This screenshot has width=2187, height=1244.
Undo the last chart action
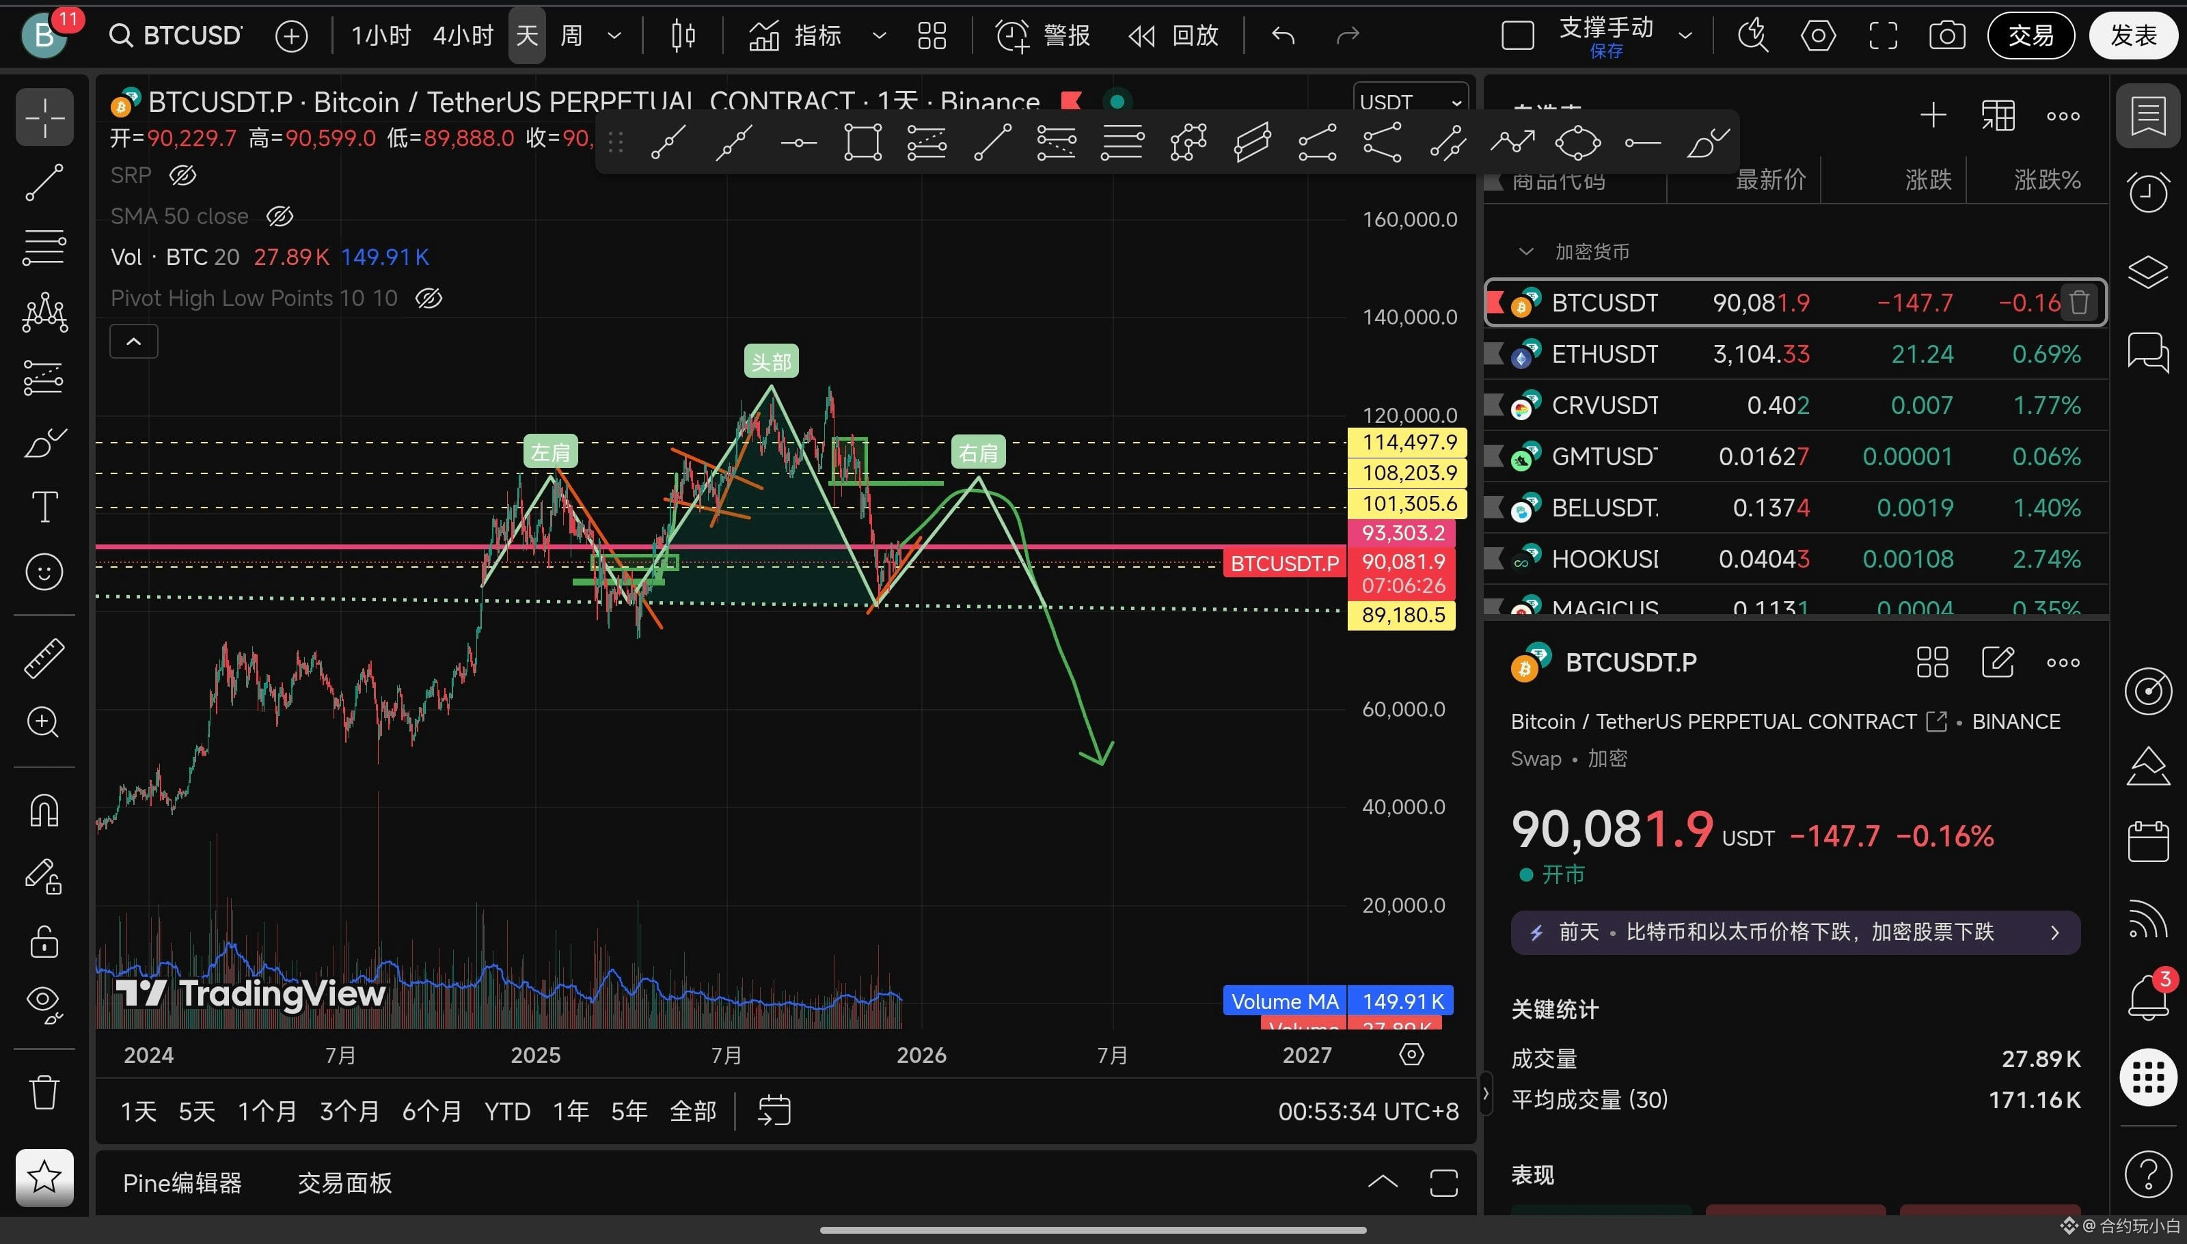click(x=1283, y=36)
